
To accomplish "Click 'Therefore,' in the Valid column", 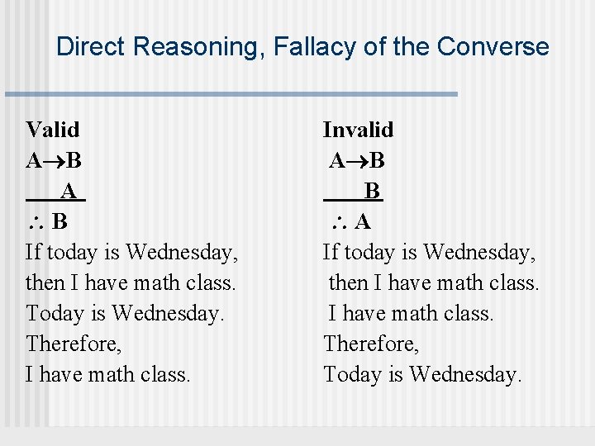I will coord(74,344).
